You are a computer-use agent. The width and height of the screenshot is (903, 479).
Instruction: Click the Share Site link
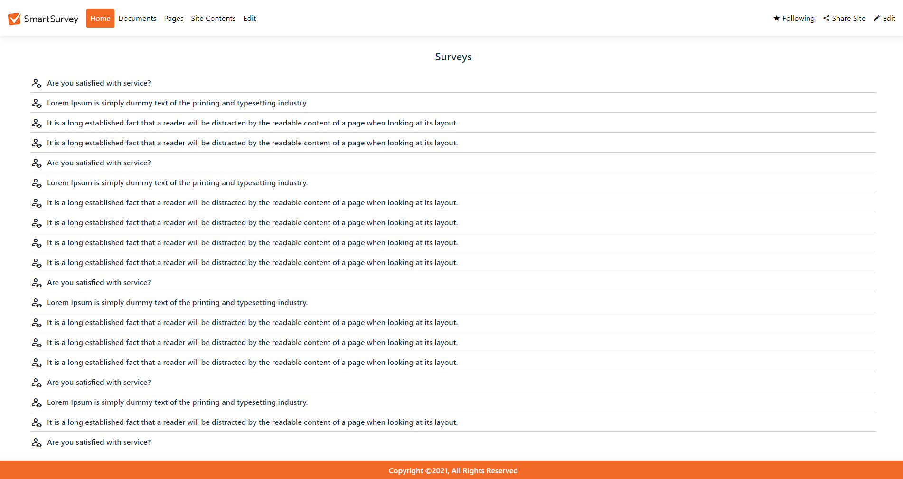tap(848, 18)
